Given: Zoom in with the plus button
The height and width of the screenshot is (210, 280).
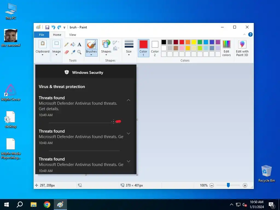Looking at the screenshot, I should tap(245, 185).
